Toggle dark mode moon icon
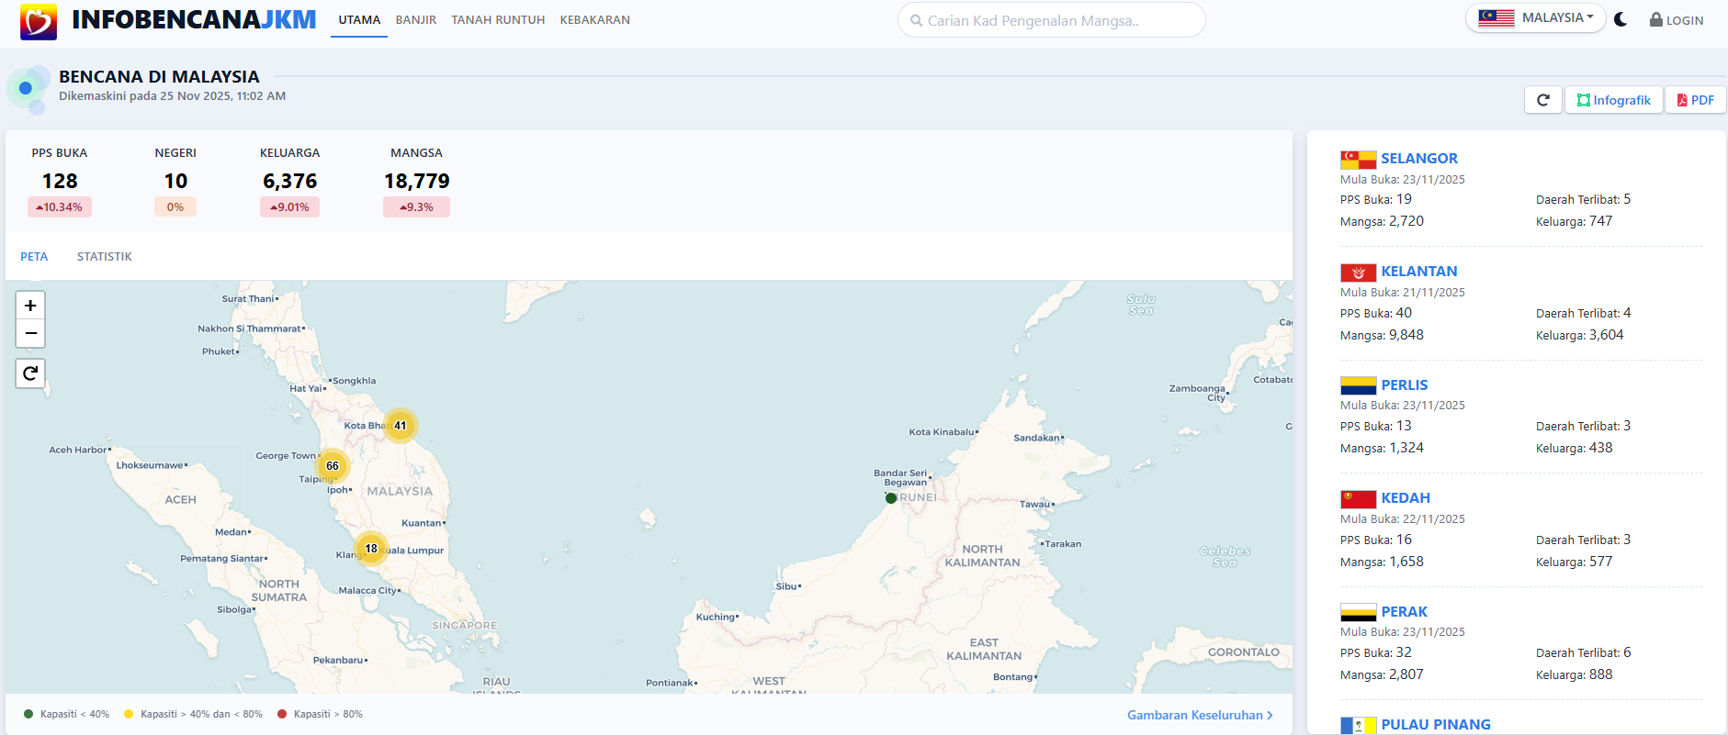This screenshot has height=735, width=1728. (x=1621, y=19)
